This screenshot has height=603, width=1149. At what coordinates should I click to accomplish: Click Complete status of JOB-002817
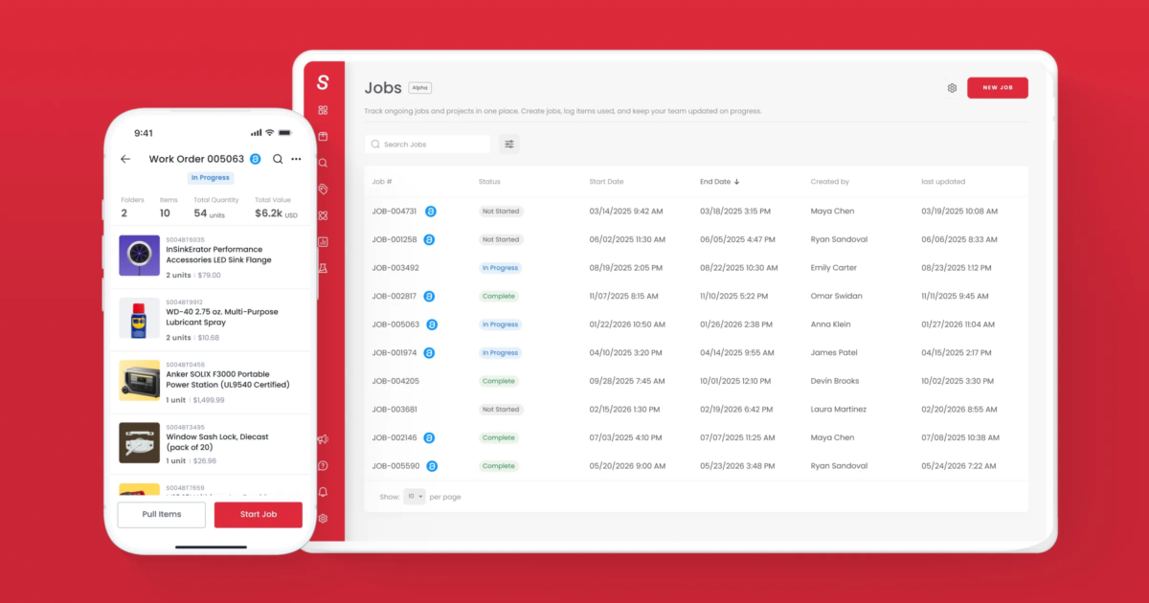click(499, 297)
